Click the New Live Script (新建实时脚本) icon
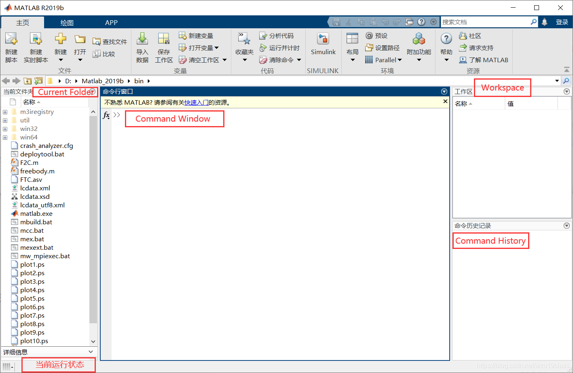This screenshot has width=573, height=373. [36, 39]
